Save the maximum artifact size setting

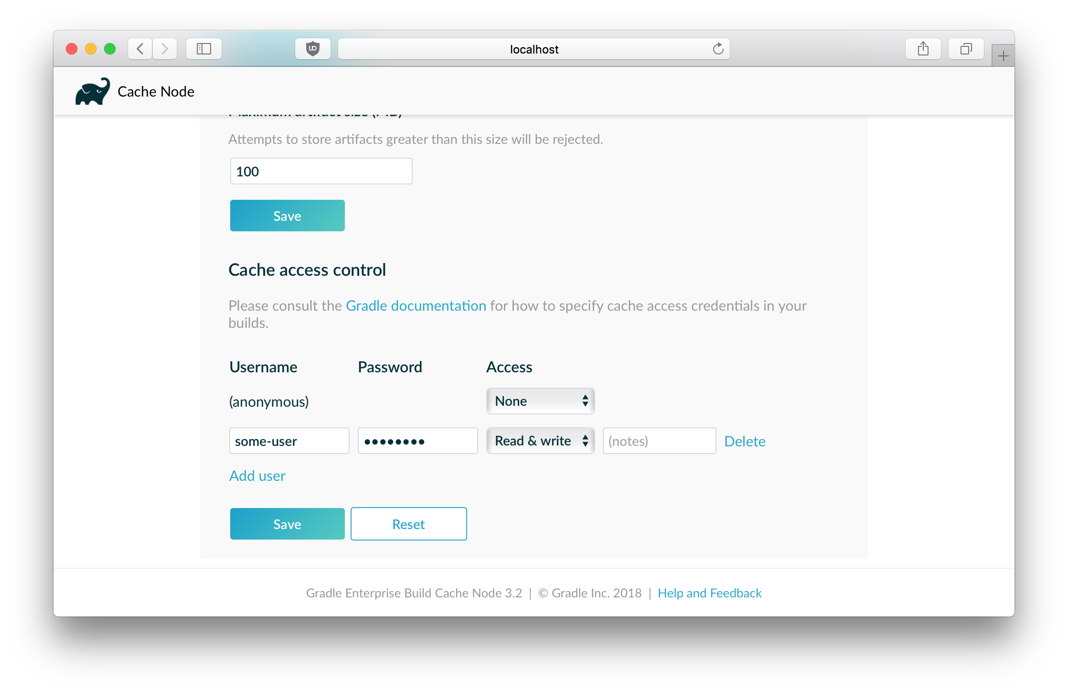[x=287, y=216]
